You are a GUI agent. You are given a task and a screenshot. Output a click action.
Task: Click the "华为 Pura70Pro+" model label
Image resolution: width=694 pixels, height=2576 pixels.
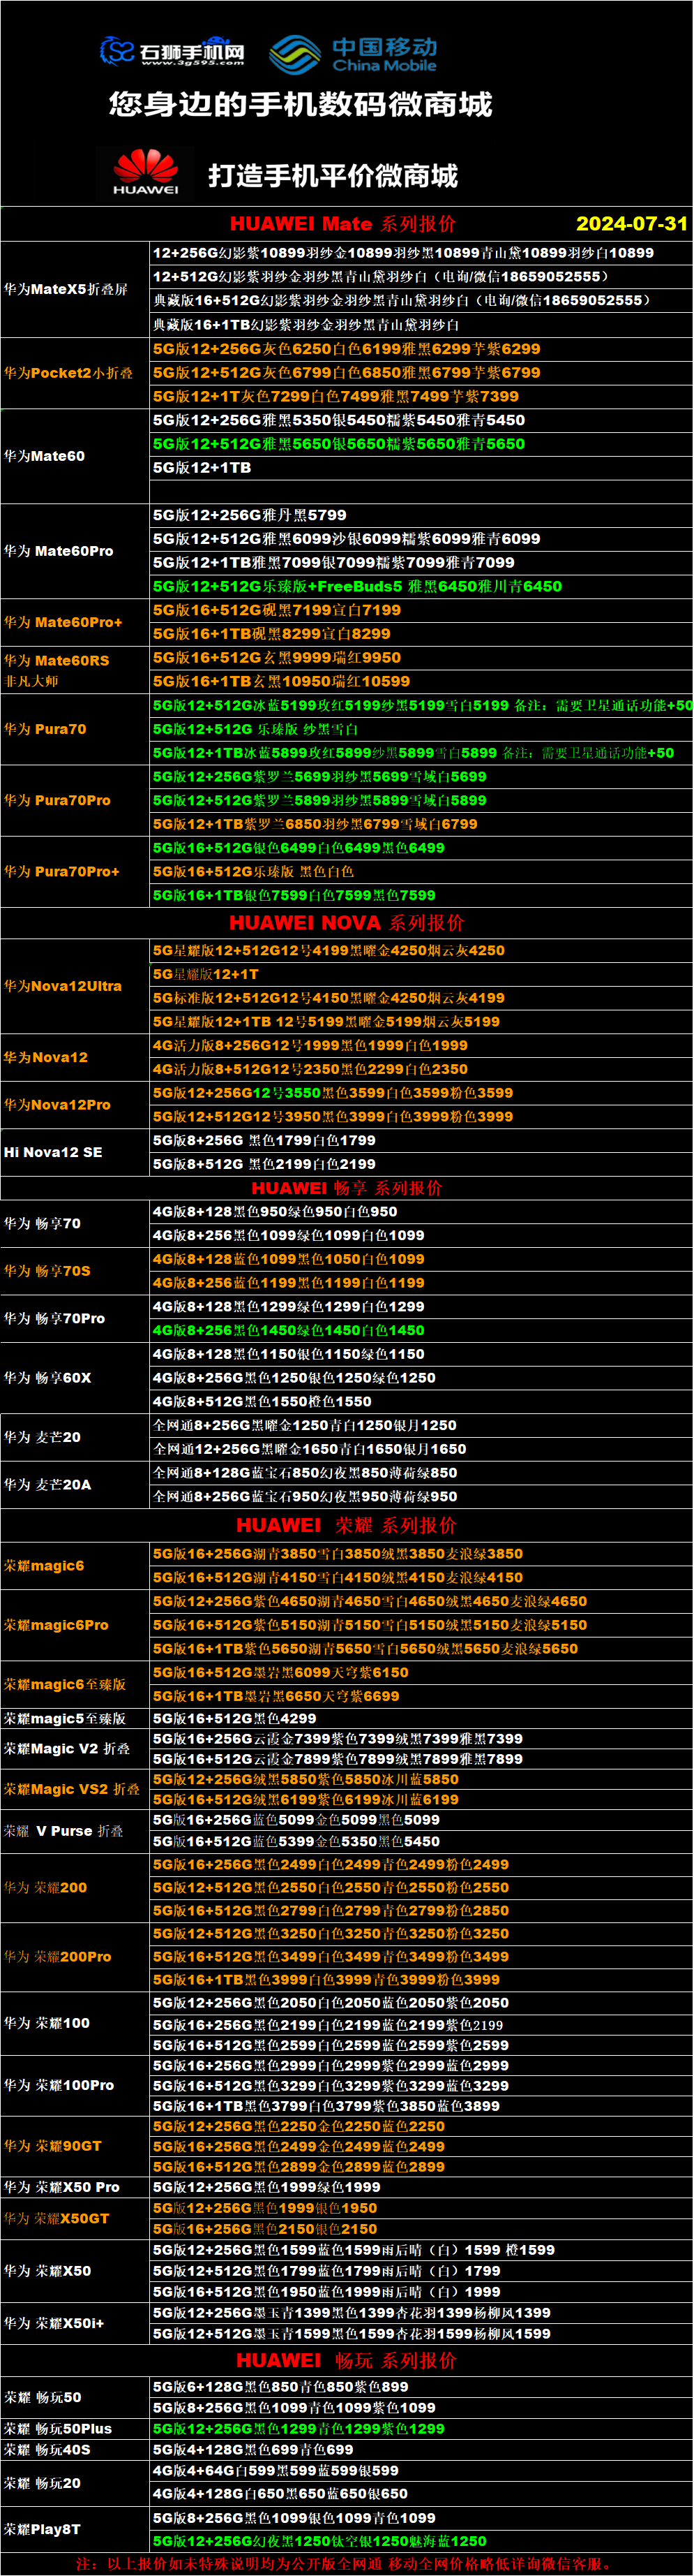click(x=62, y=871)
